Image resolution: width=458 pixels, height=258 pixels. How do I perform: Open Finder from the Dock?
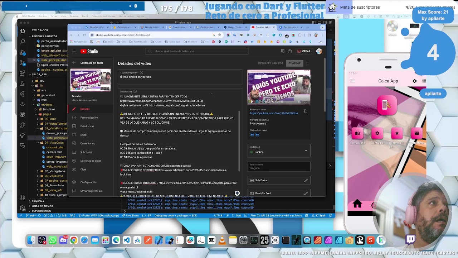[31, 240]
